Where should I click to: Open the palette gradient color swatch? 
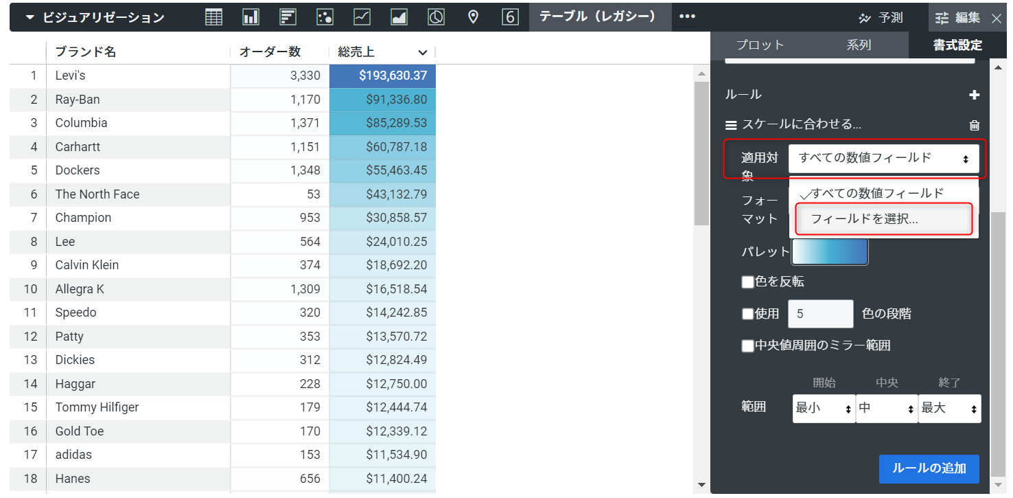830,251
